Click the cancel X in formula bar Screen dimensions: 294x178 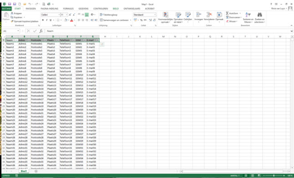[x=28, y=31]
